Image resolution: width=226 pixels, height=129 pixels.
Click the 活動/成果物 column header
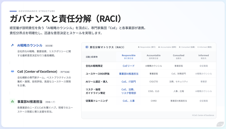click(92, 57)
